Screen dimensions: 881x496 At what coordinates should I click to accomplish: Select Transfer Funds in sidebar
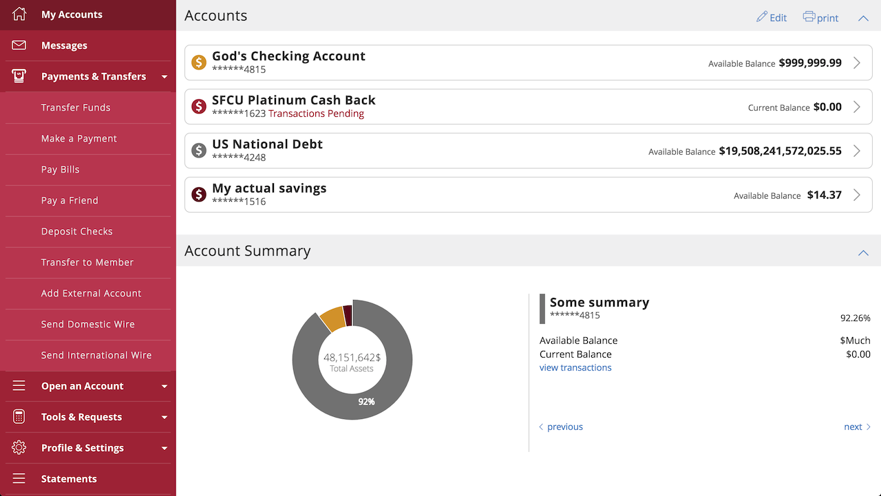coord(88,107)
